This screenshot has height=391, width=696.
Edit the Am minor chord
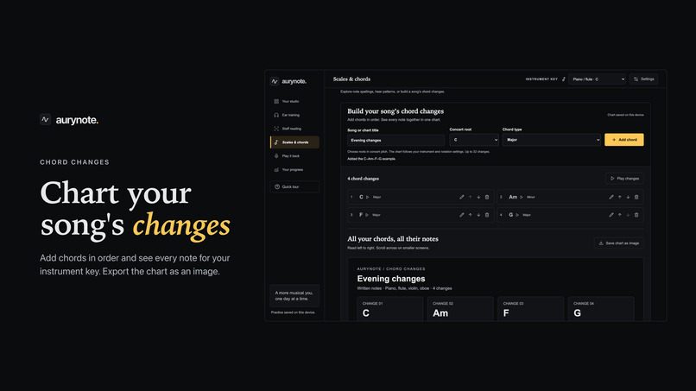coord(611,197)
